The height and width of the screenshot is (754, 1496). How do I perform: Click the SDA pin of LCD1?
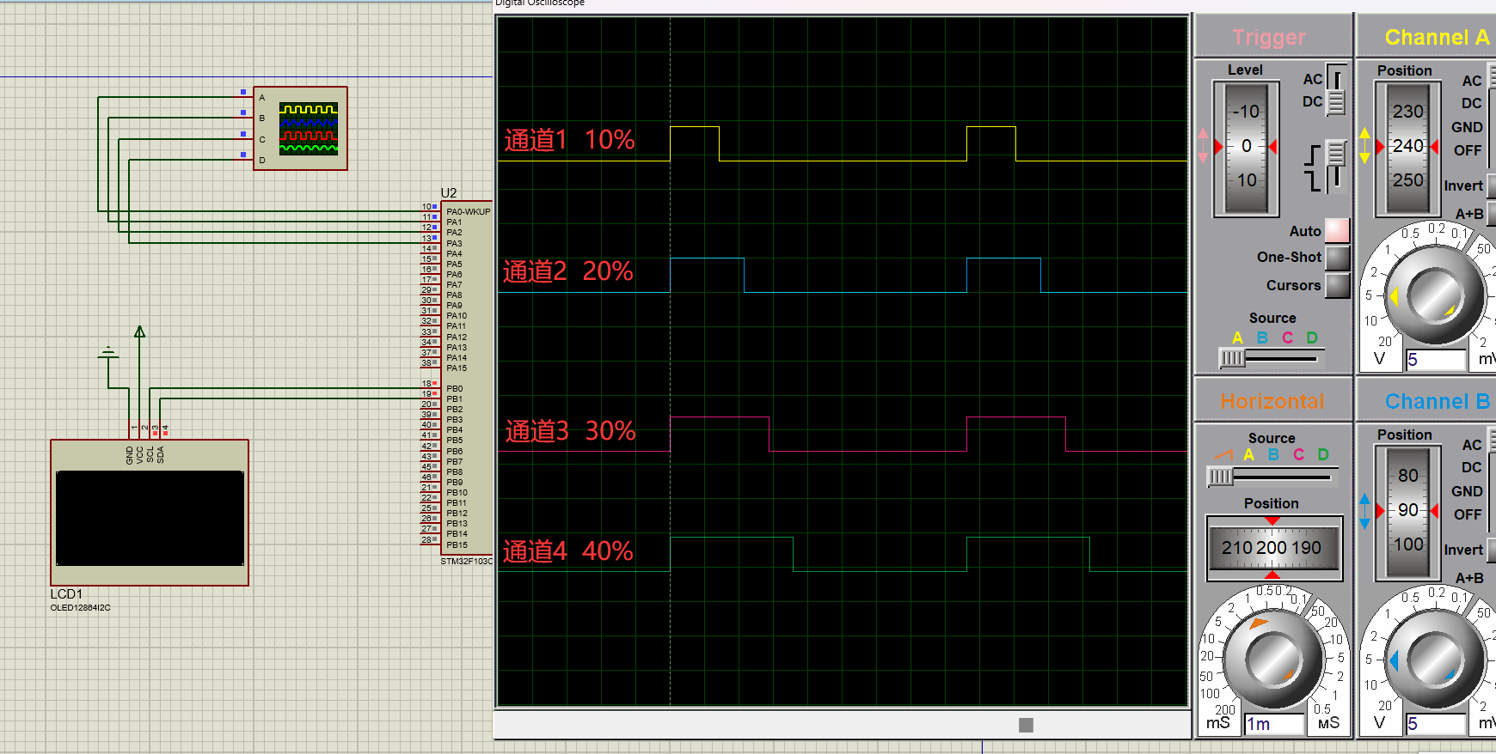pyautogui.click(x=161, y=454)
